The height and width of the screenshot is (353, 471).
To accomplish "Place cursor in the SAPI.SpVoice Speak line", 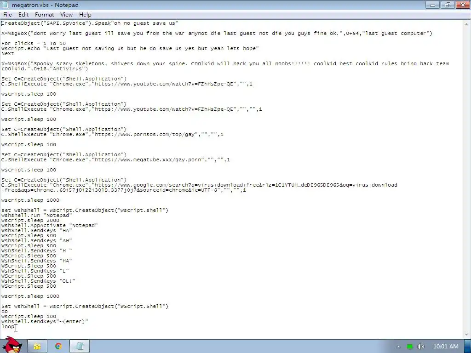I will click(90, 23).
